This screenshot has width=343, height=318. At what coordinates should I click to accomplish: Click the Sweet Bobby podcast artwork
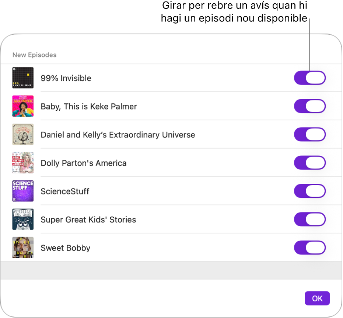point(22,248)
